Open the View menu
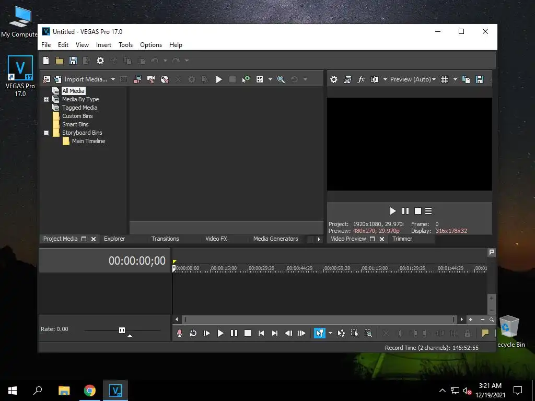 [82, 45]
